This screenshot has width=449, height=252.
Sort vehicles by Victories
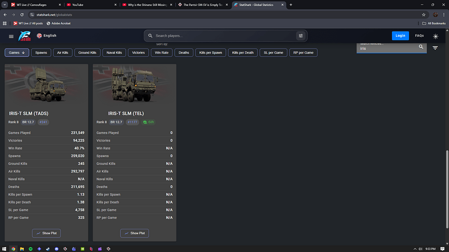pos(138,52)
